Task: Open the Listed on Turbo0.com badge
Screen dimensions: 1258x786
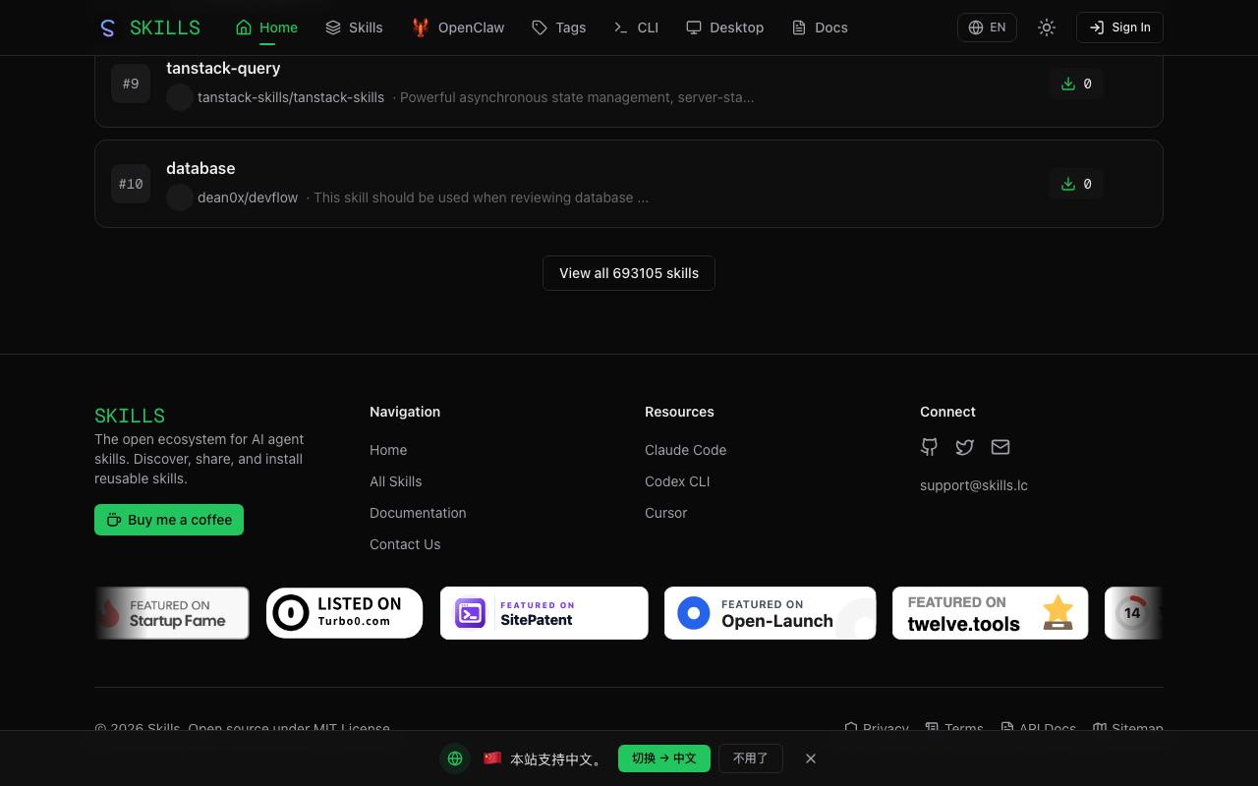Action: (x=344, y=613)
